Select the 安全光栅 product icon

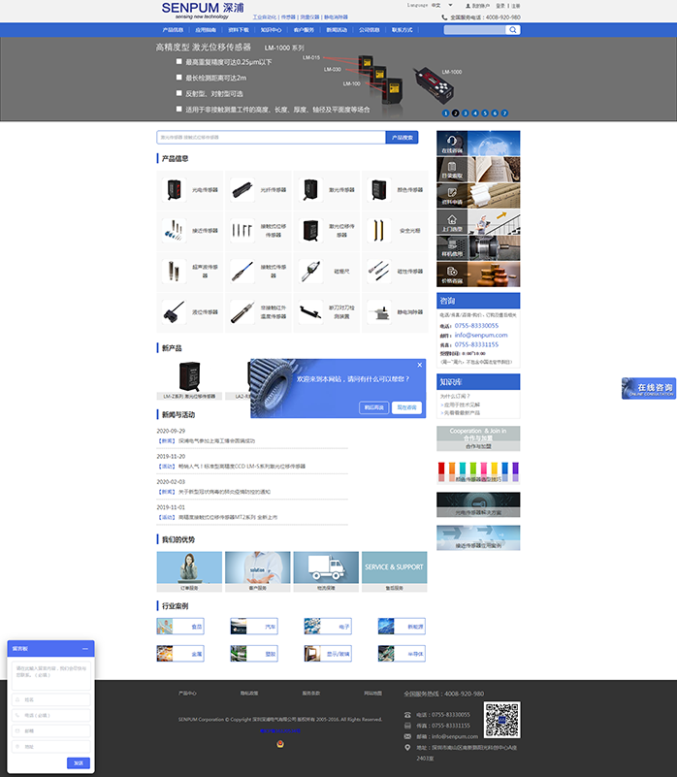click(x=377, y=231)
